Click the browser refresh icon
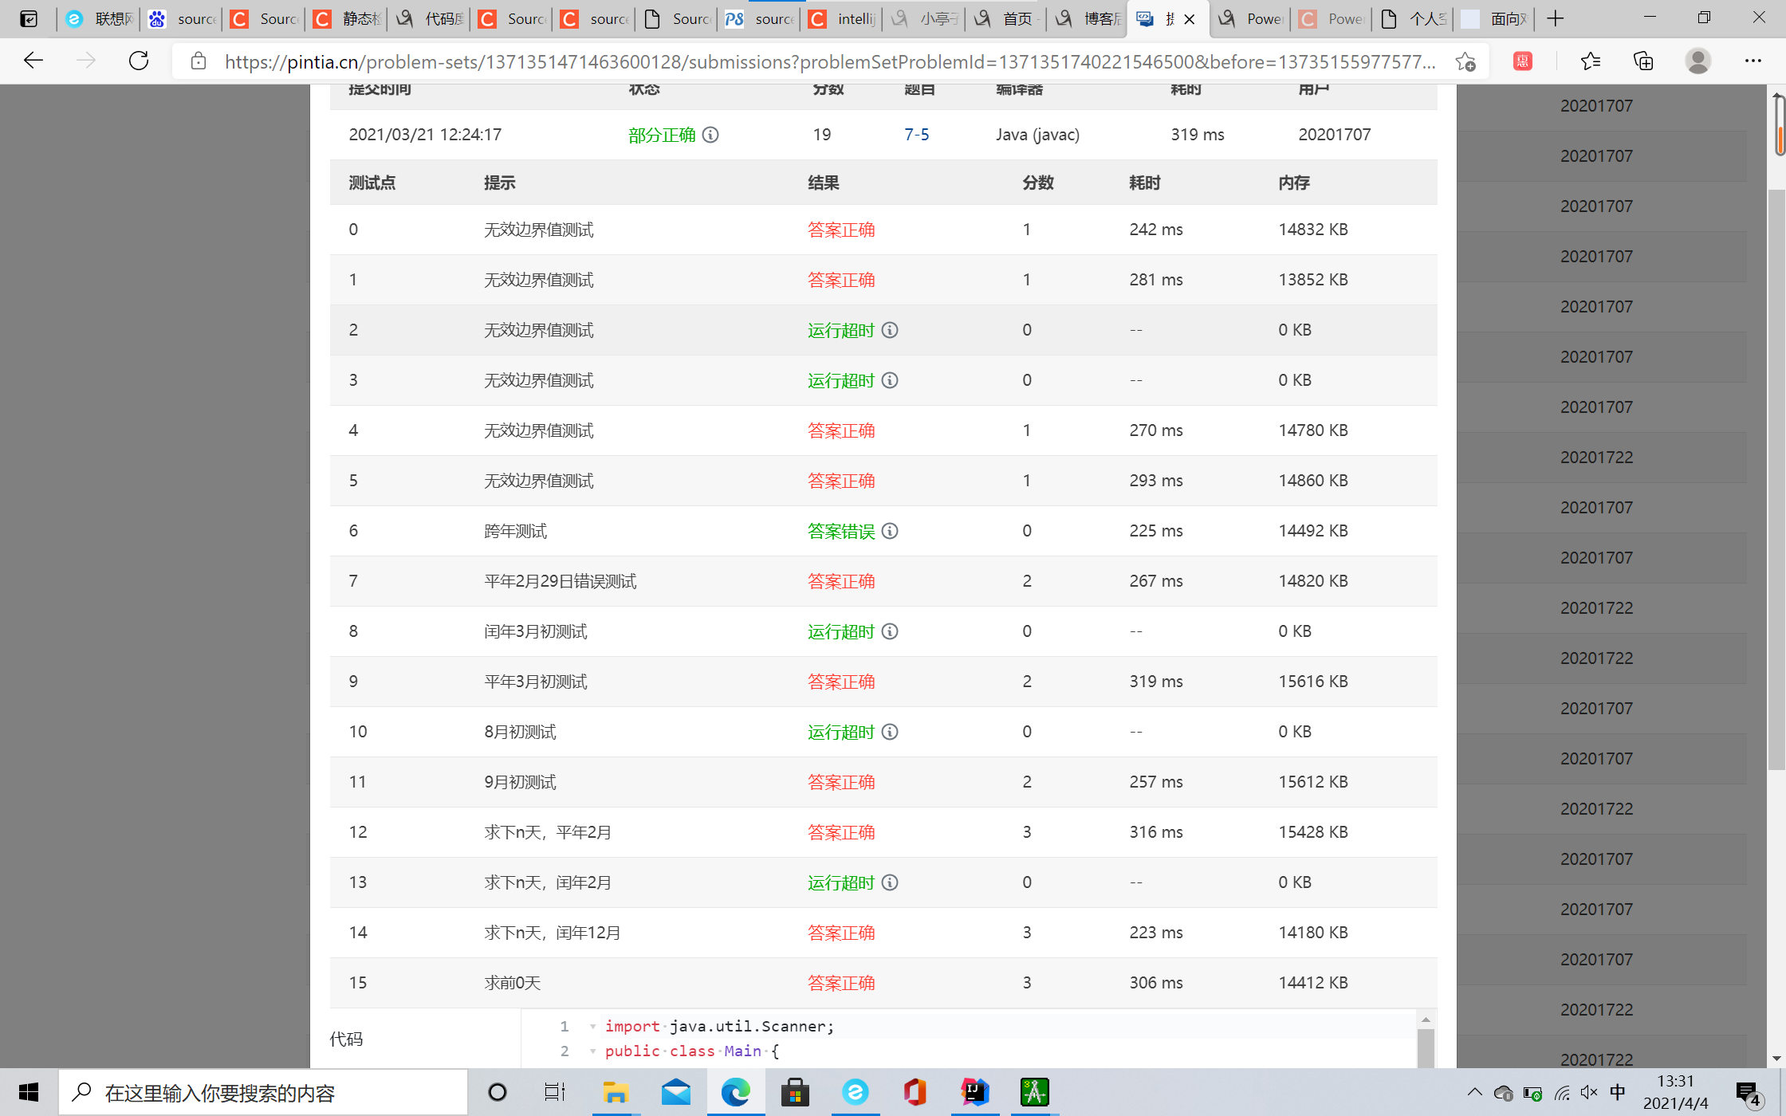Viewport: 1786px width, 1116px height. pyautogui.click(x=139, y=61)
